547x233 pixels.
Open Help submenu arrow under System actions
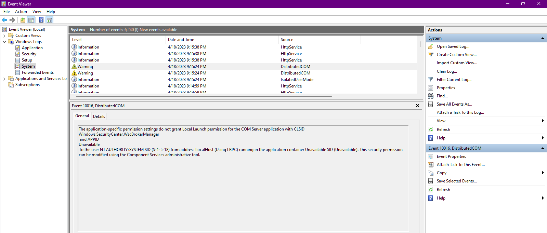tap(543, 138)
